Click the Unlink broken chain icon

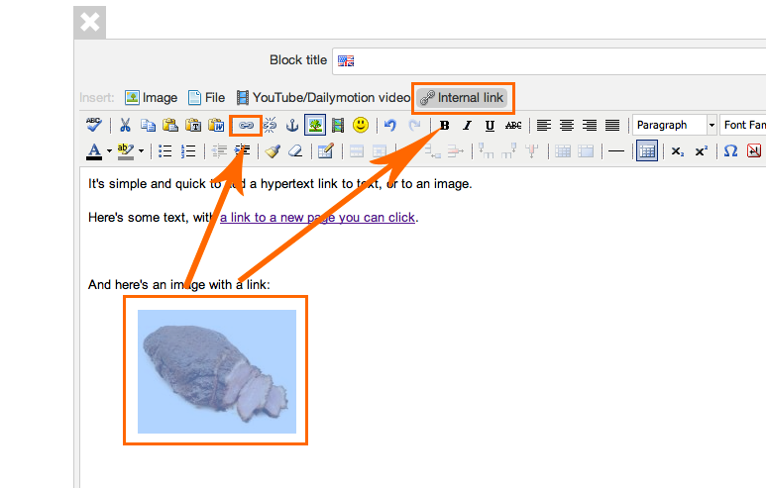[270, 126]
